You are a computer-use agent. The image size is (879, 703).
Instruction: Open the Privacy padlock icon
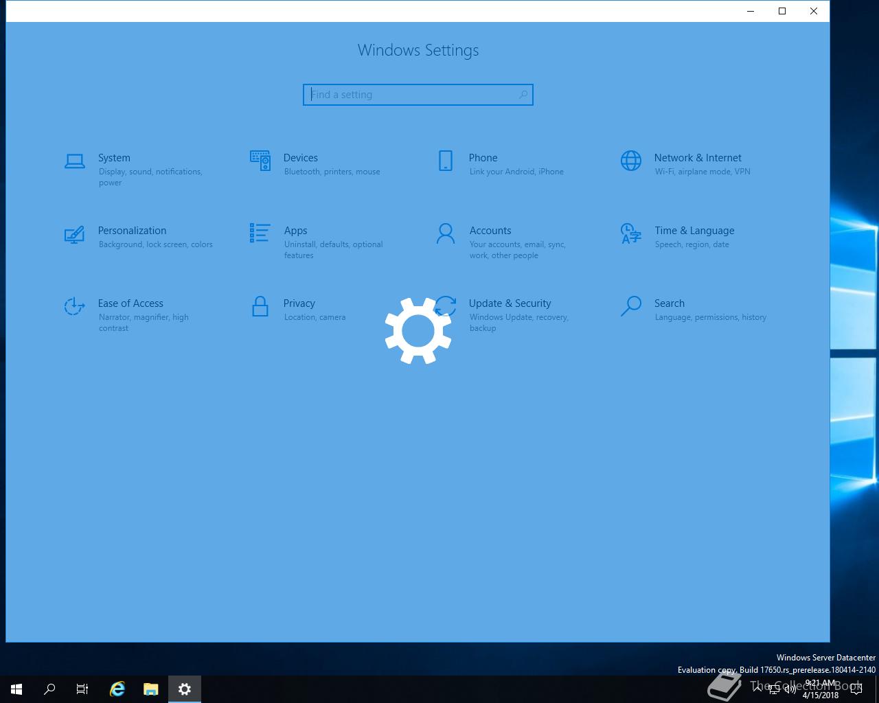(260, 306)
